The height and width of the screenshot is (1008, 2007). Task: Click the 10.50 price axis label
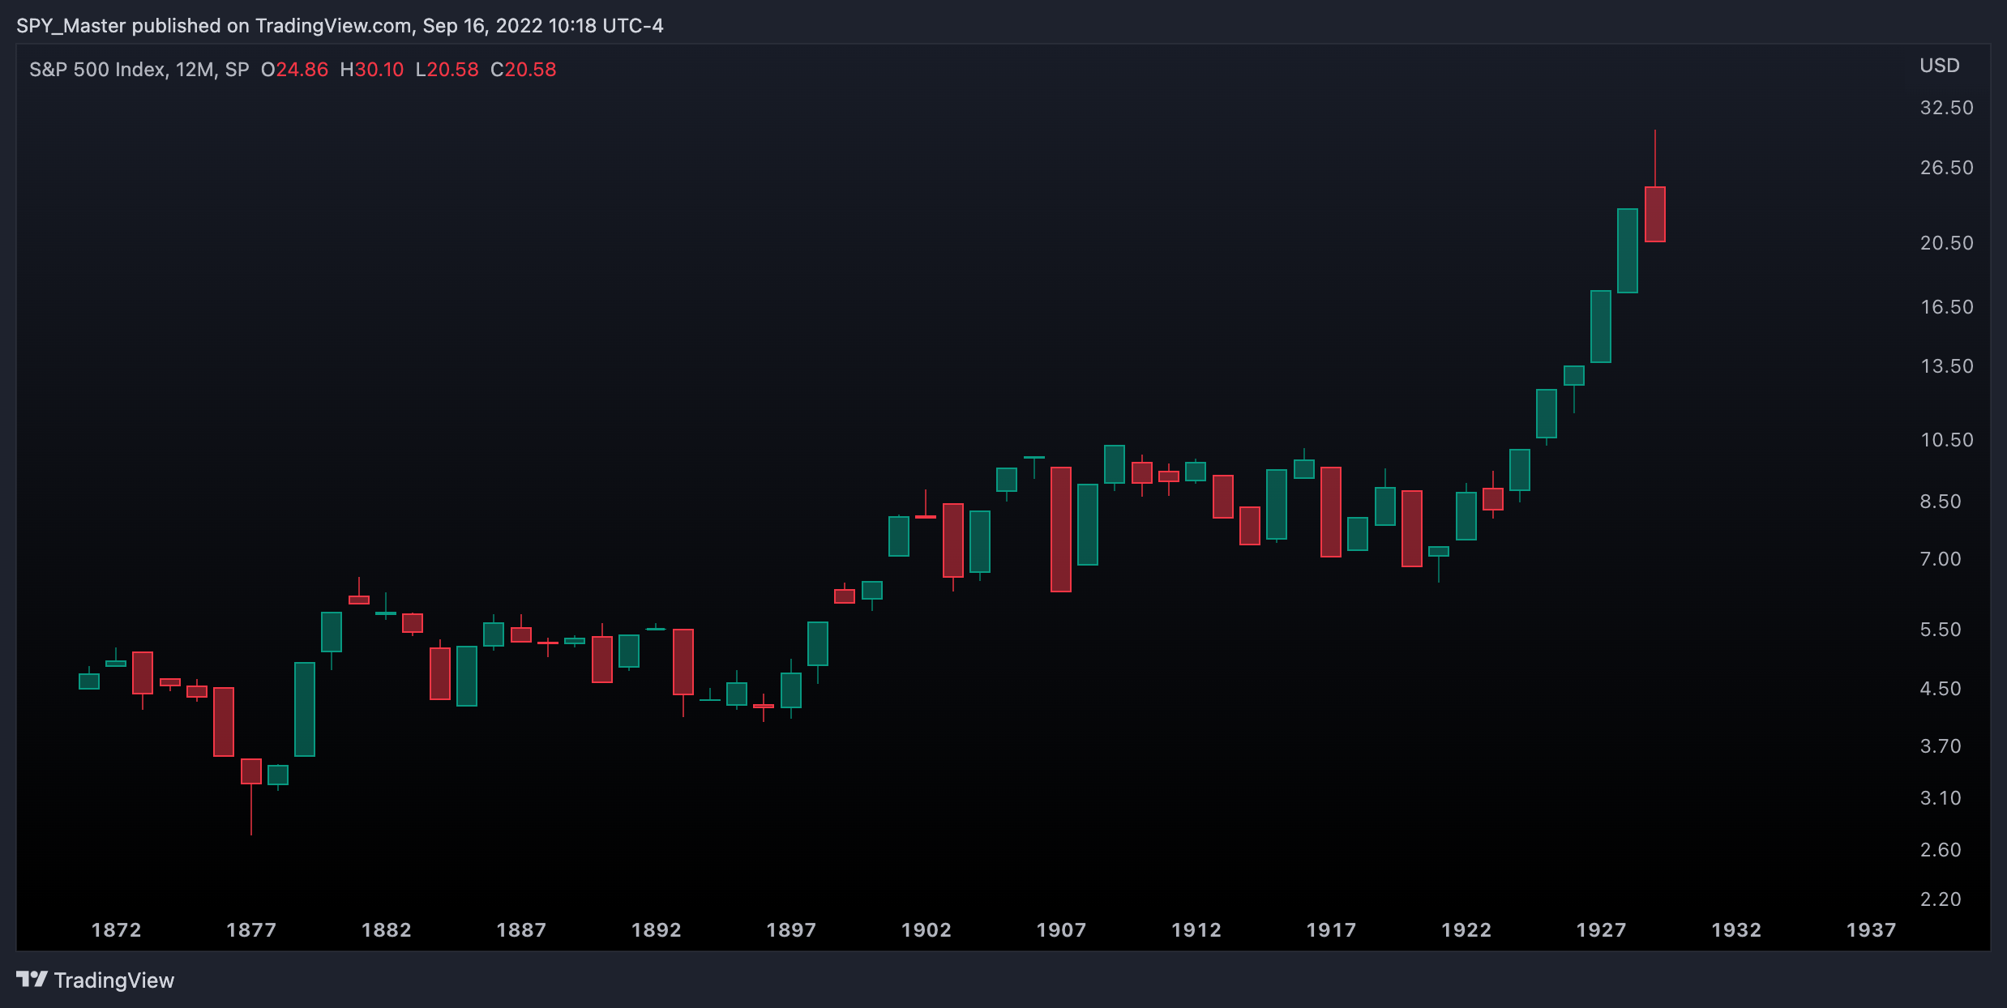click(x=1947, y=440)
